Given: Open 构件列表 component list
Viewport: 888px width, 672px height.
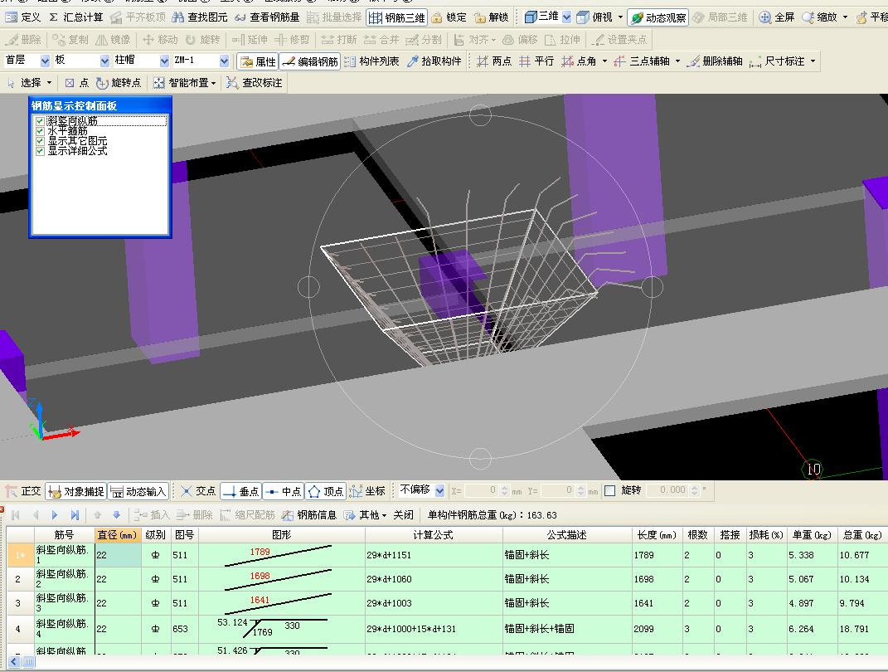Looking at the screenshot, I should pyautogui.click(x=371, y=61).
